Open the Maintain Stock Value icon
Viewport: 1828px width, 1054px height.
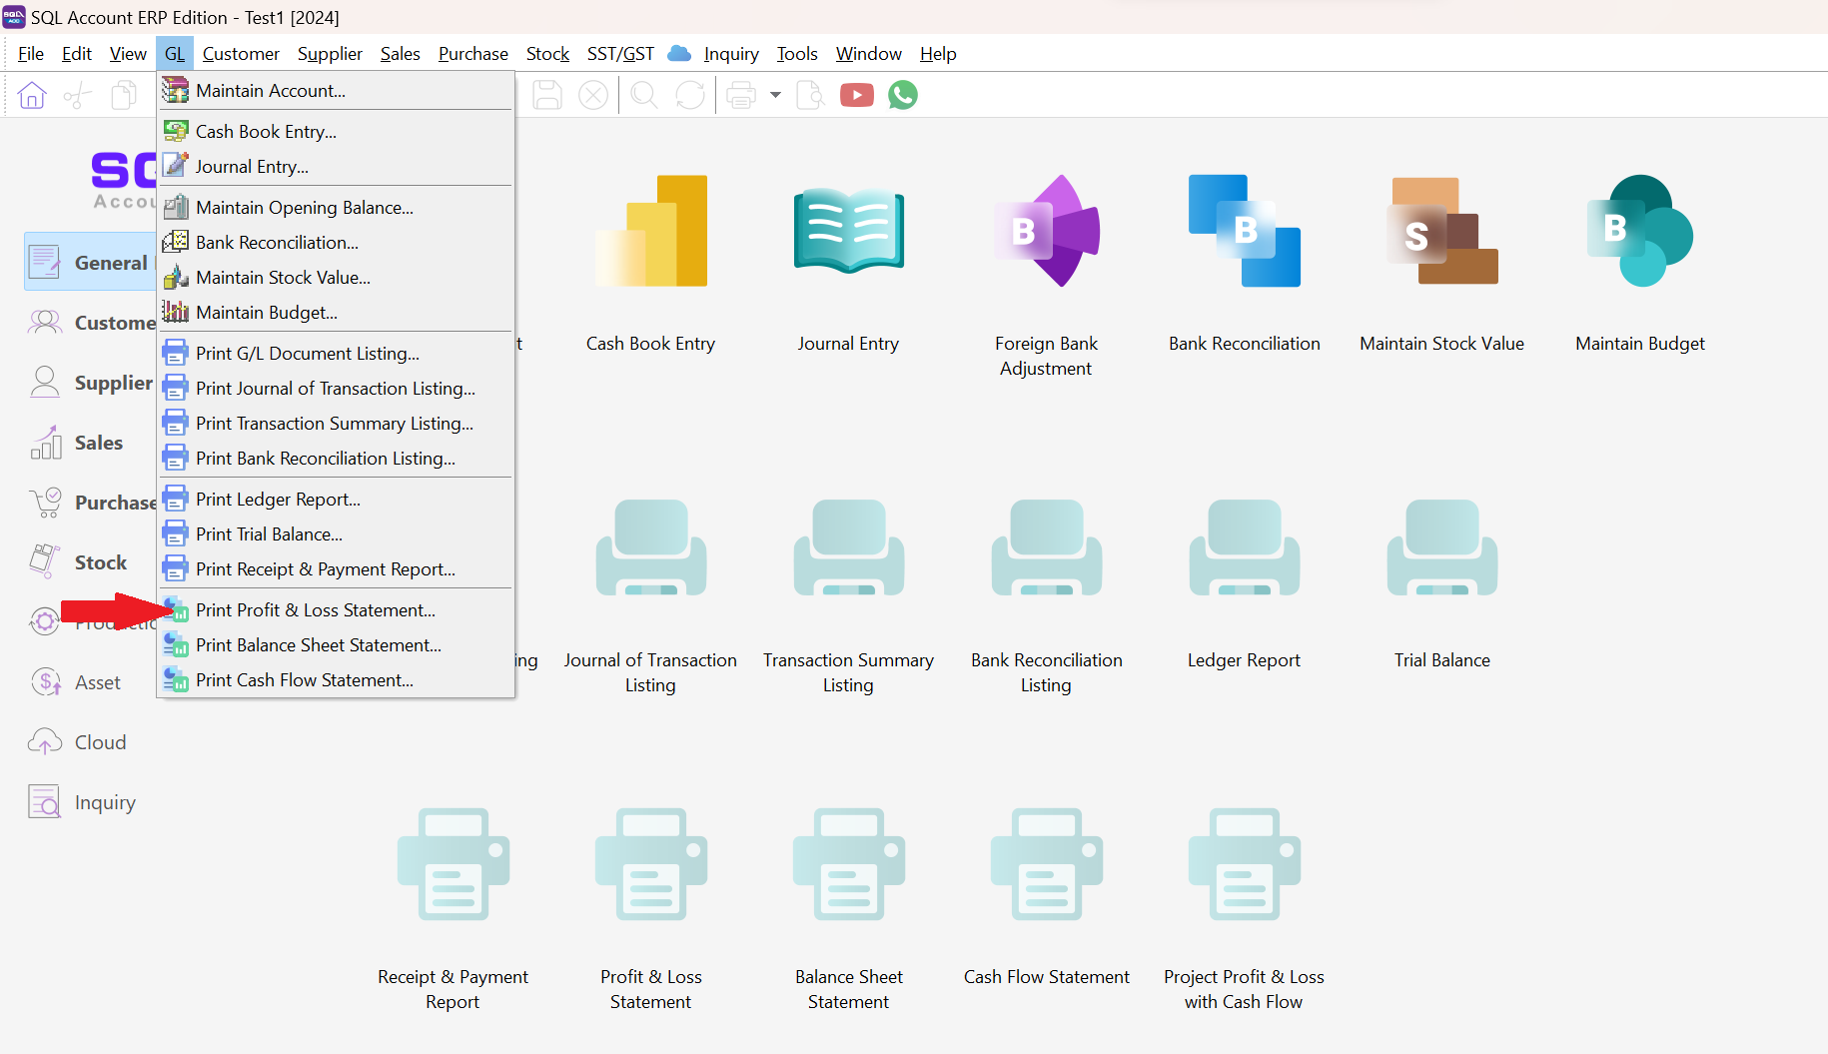[1441, 232]
